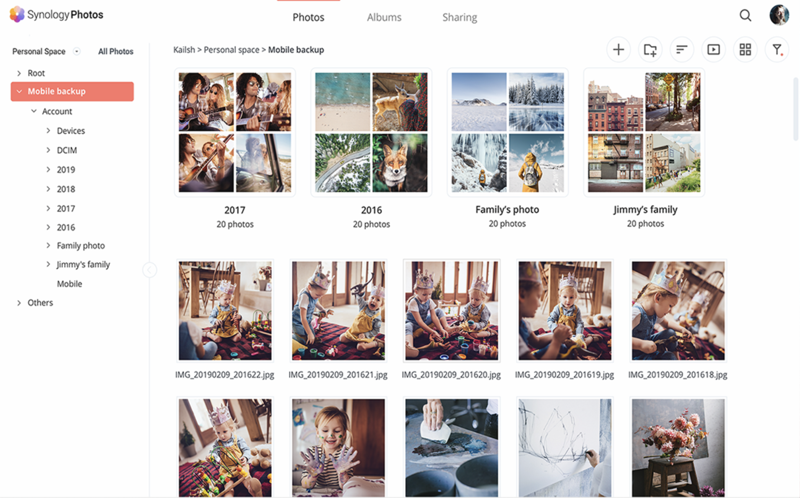The height and width of the screenshot is (498, 800).
Task: Click Mobile backup in the breadcrumb
Action: tap(296, 49)
